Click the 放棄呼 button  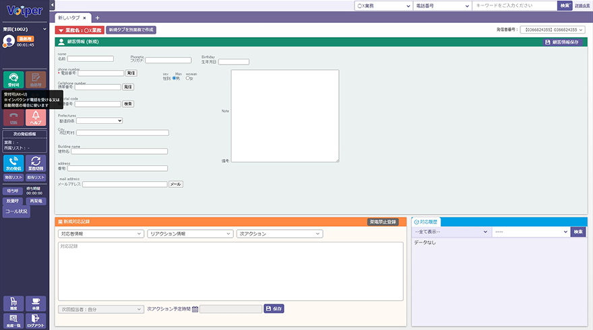tap(13, 201)
